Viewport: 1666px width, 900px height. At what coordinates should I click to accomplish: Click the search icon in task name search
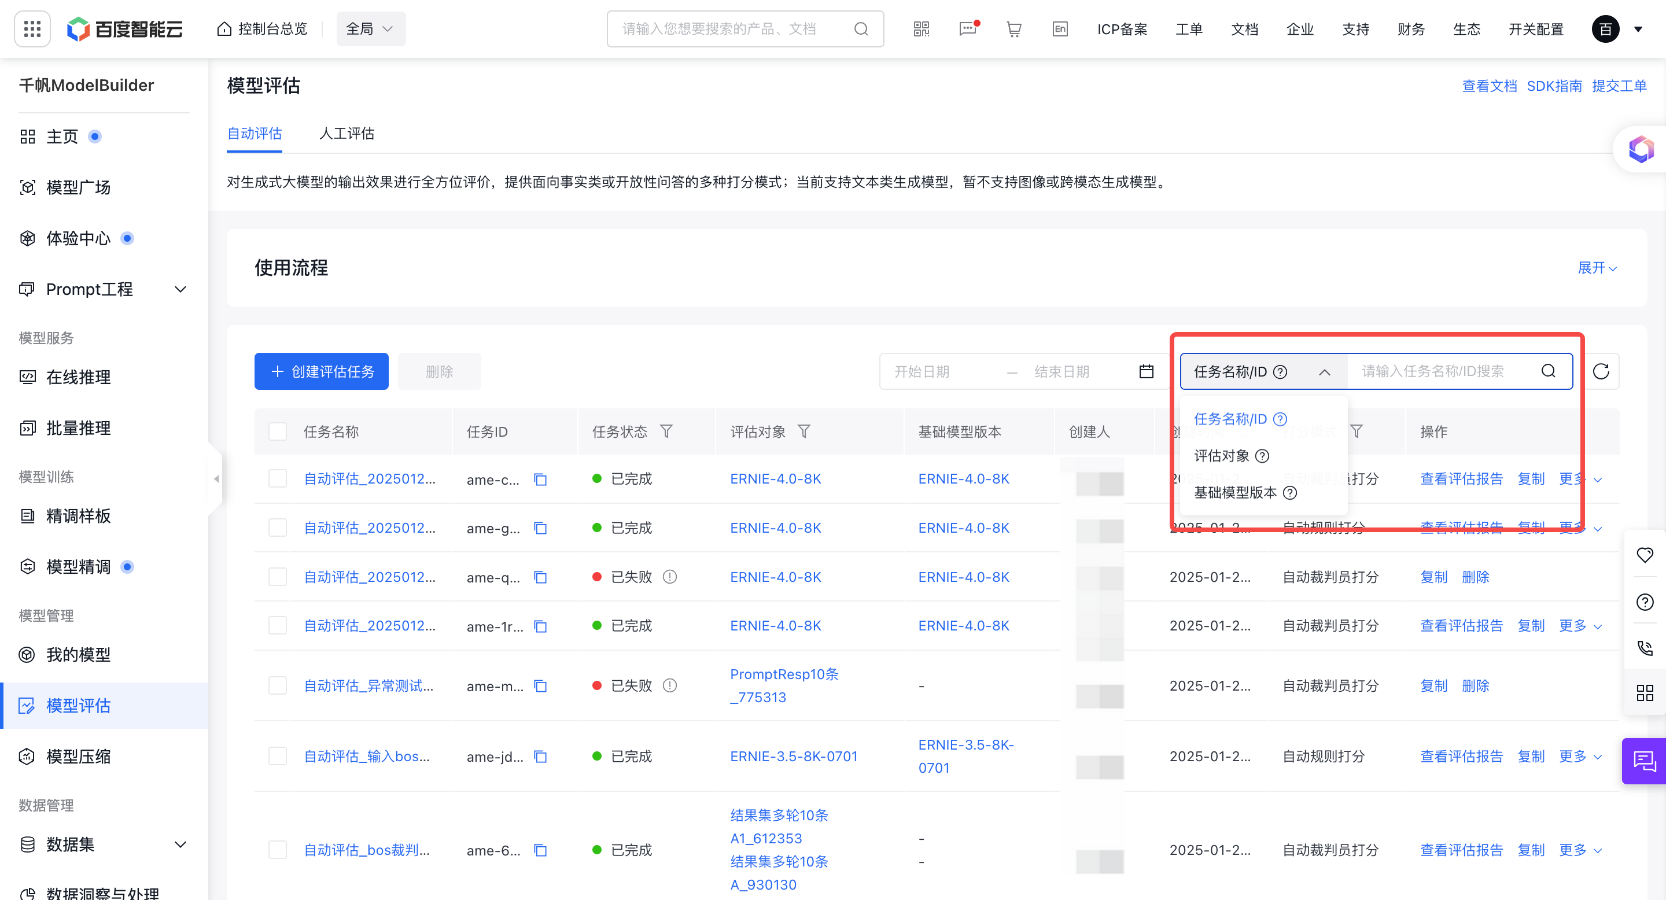(x=1549, y=371)
